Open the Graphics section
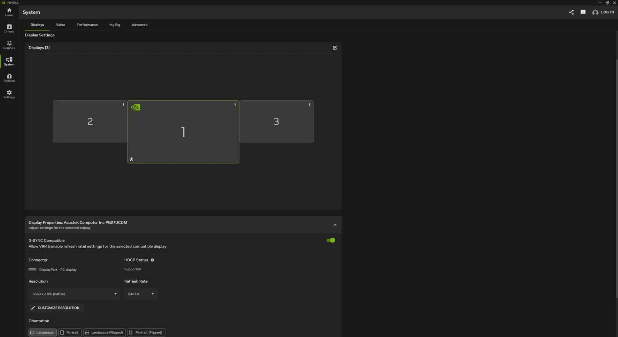This screenshot has height=337, width=618. point(9,45)
